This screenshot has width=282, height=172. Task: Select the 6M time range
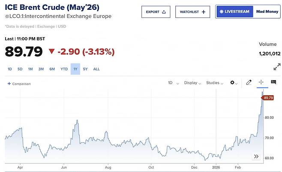[x=52, y=69]
